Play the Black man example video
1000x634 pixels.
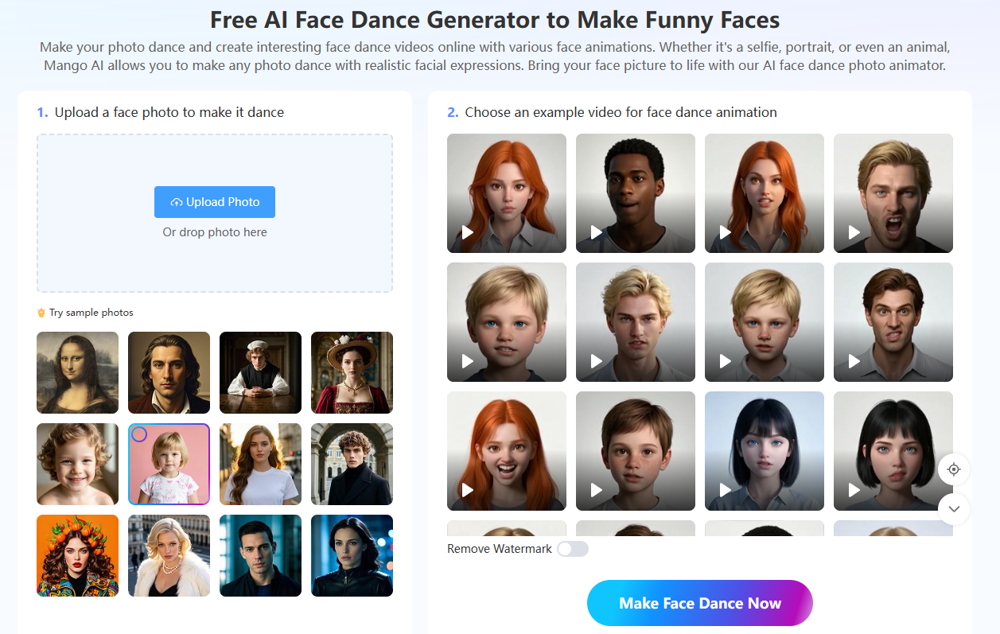[x=636, y=193]
